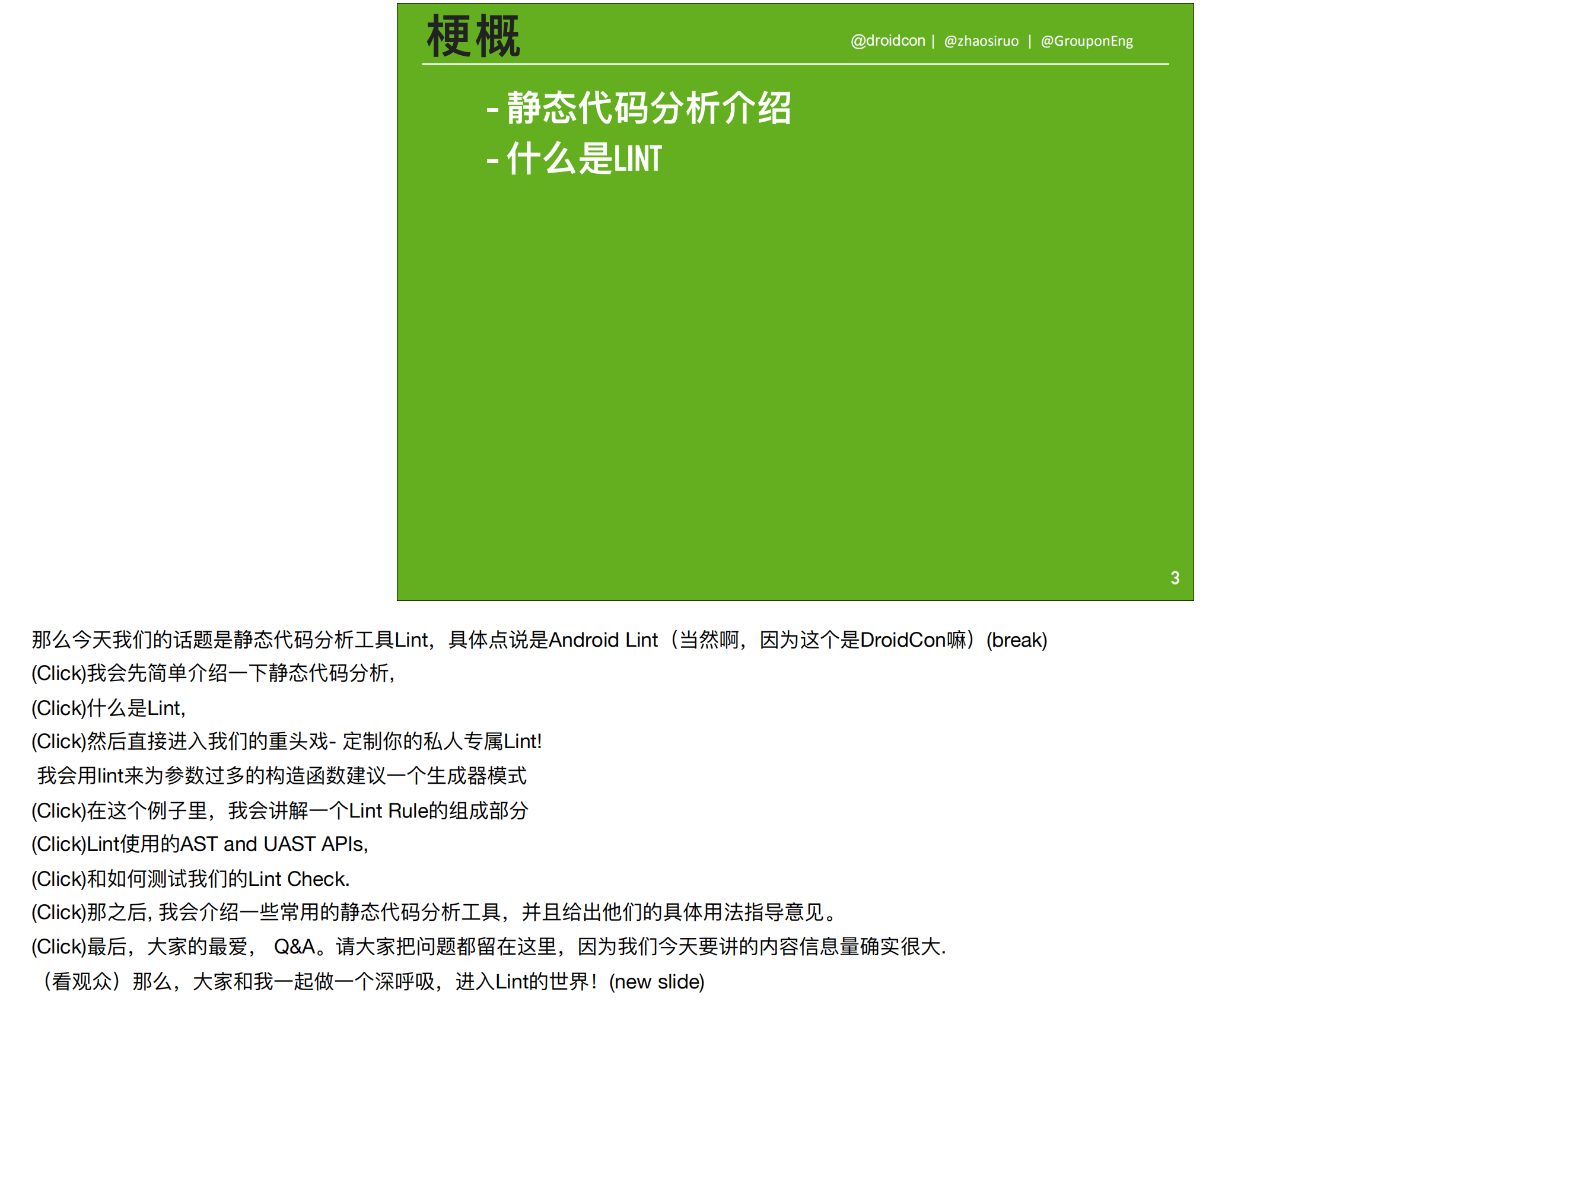Click the note line mentioning Android Lint
This screenshot has width=1591, height=1186.
(x=538, y=640)
